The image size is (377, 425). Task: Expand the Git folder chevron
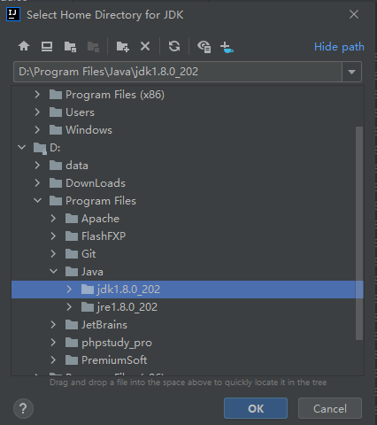tap(53, 254)
